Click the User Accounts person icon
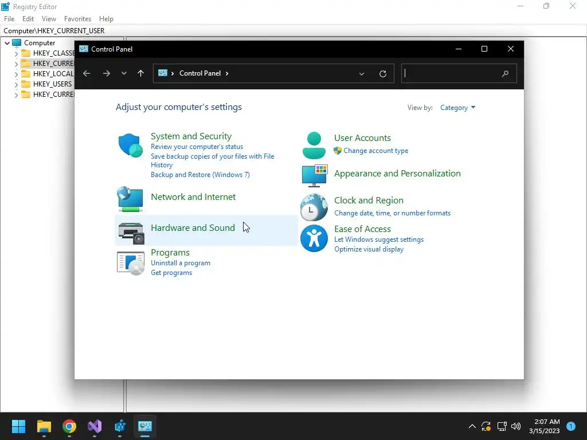The width and height of the screenshot is (587, 440). [x=314, y=146]
